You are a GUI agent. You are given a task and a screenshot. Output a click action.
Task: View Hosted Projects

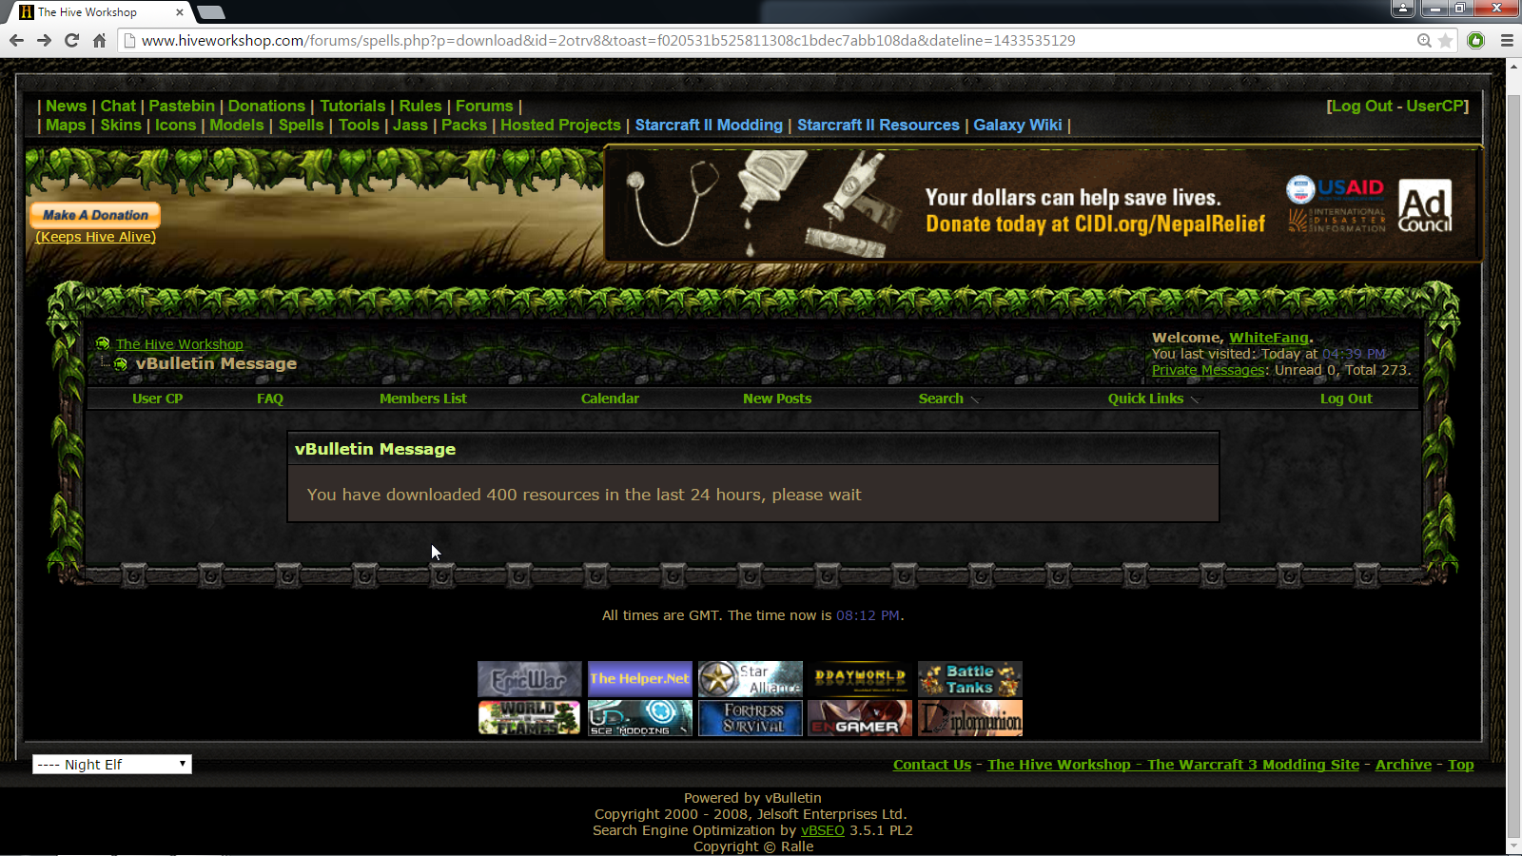coord(560,125)
